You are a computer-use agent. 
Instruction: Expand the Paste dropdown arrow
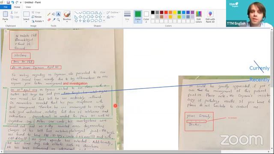point(5,21)
